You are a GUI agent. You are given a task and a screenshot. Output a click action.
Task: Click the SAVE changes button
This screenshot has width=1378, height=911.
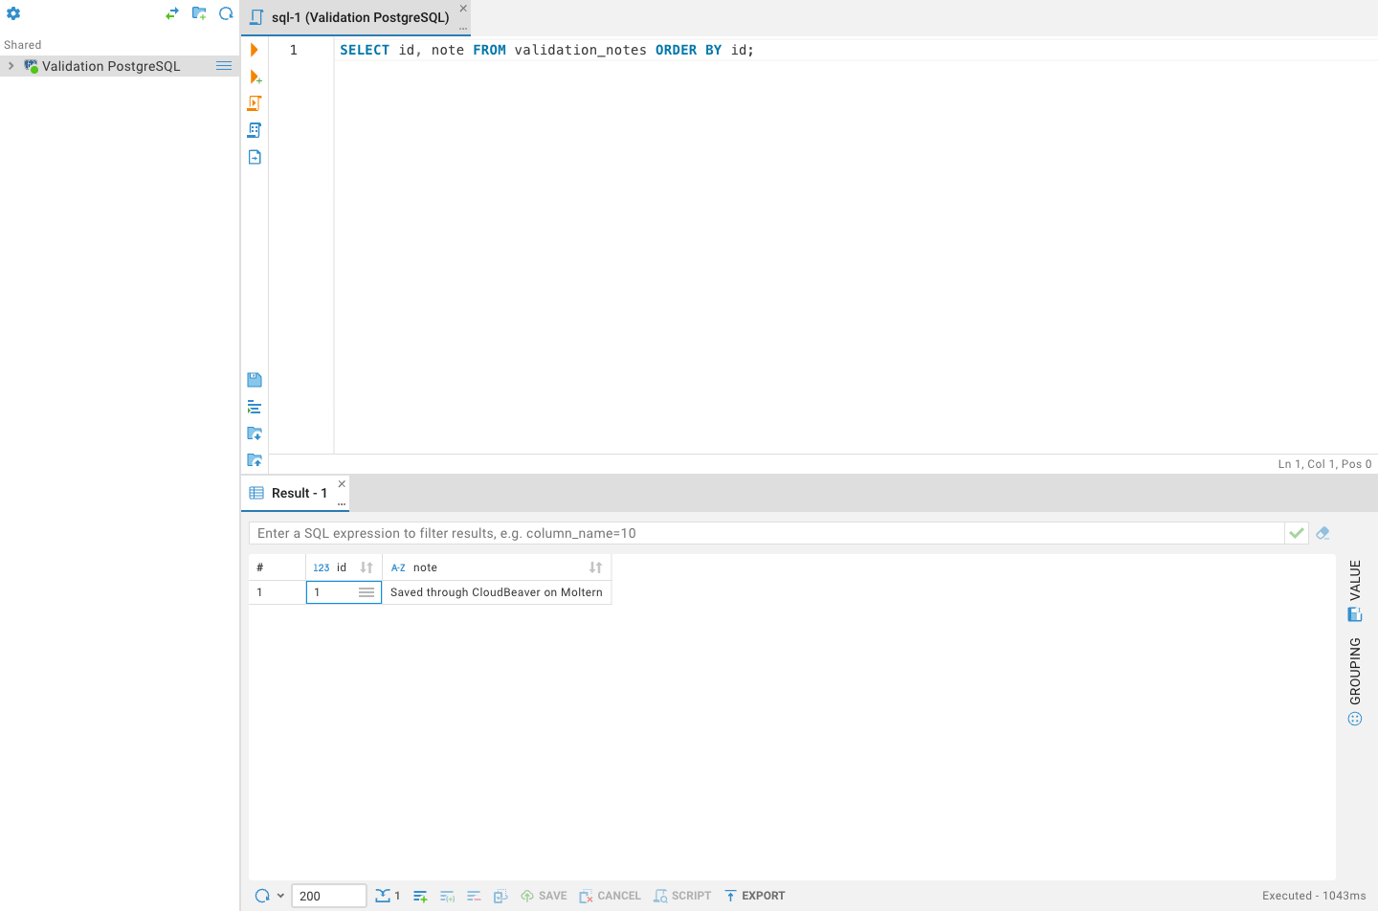click(x=544, y=896)
